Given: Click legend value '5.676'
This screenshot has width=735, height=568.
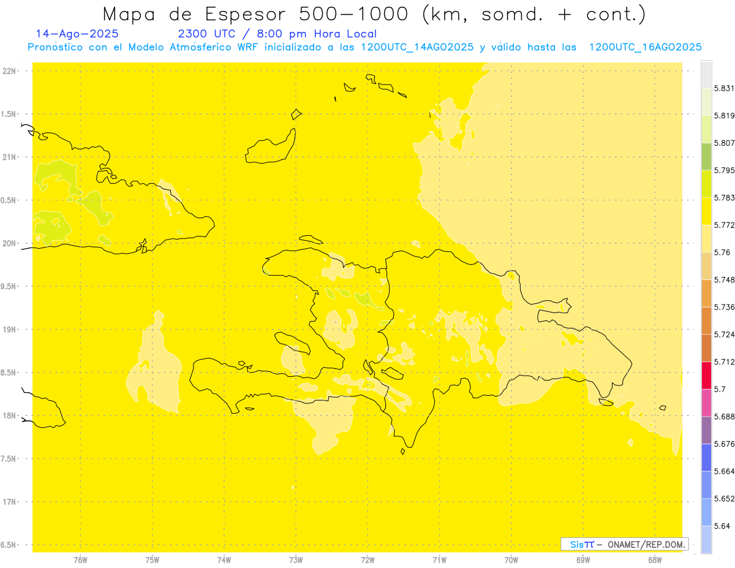Looking at the screenshot, I should (724, 444).
